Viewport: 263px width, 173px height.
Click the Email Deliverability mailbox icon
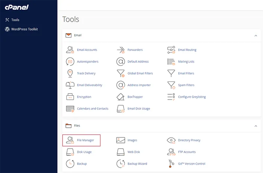[x=70, y=85]
